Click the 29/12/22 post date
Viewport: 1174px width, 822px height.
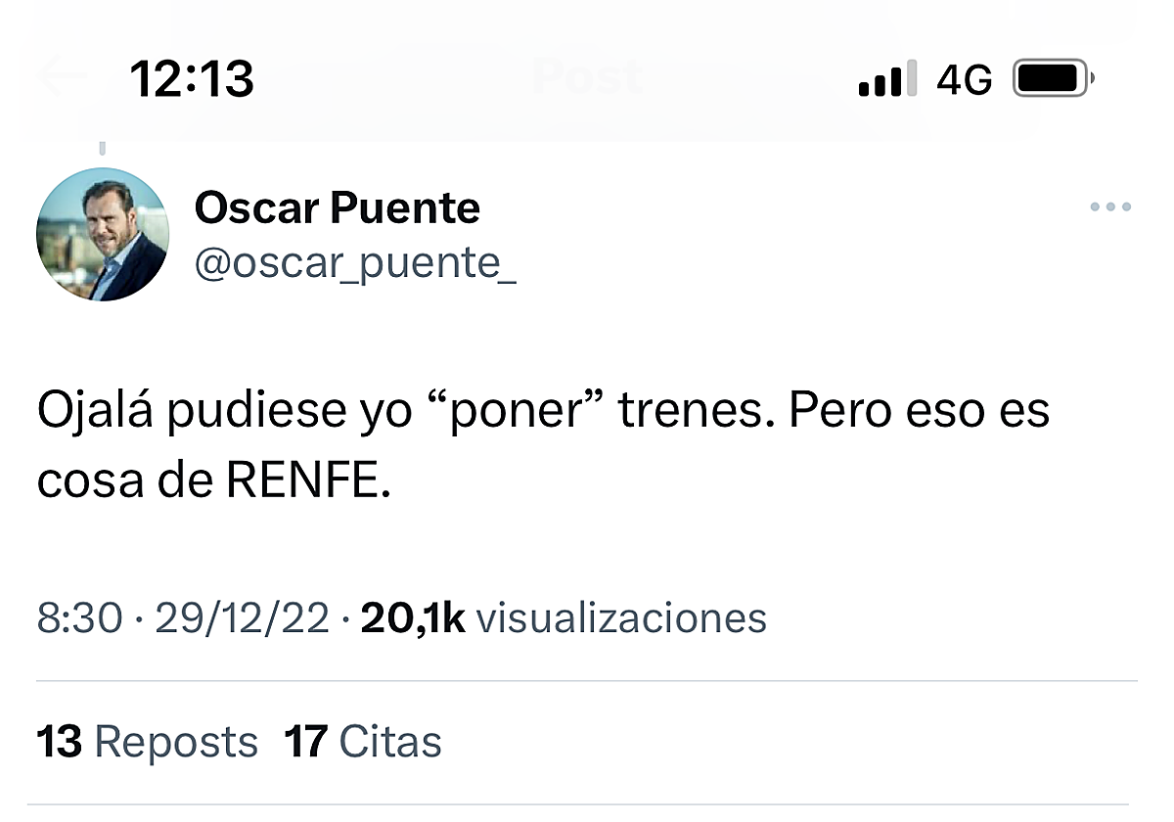[242, 617]
